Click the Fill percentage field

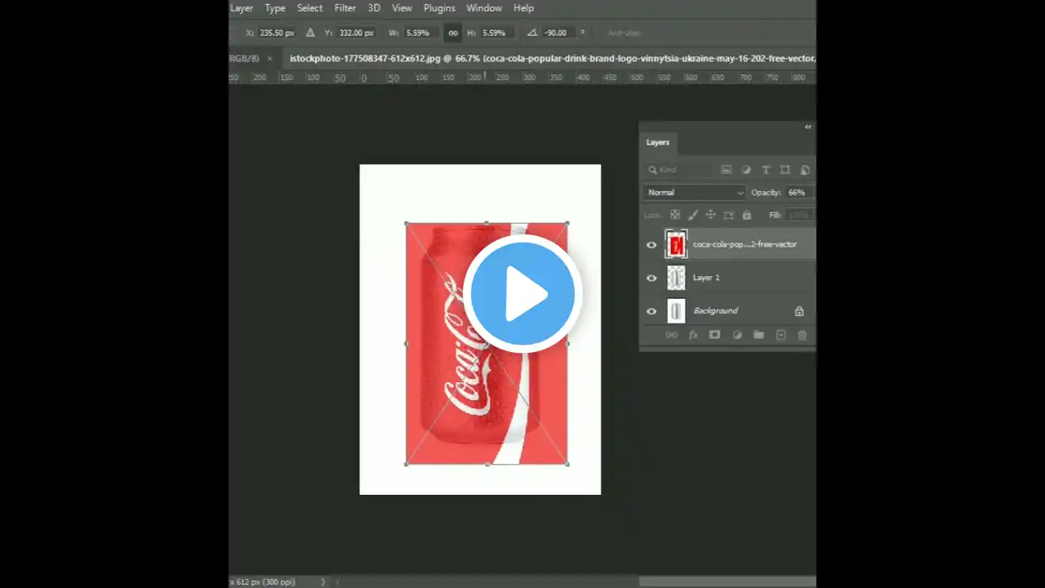point(798,214)
